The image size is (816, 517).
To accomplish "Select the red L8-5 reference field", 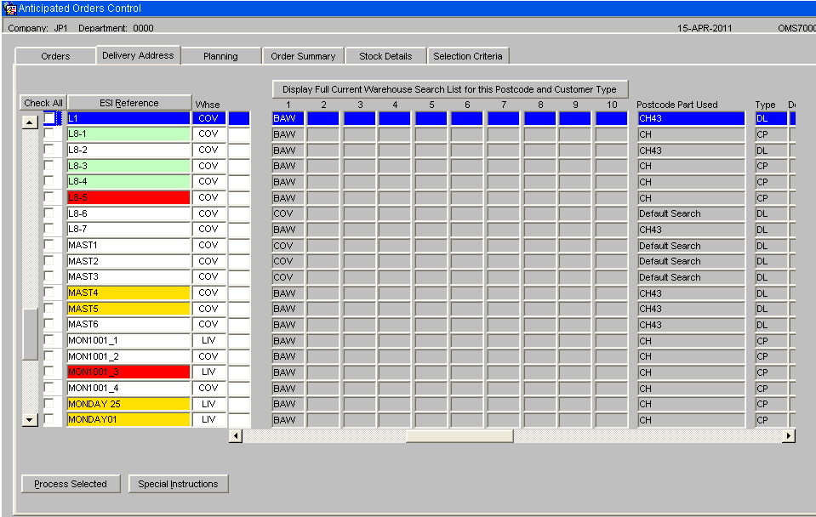I will pyautogui.click(x=128, y=197).
